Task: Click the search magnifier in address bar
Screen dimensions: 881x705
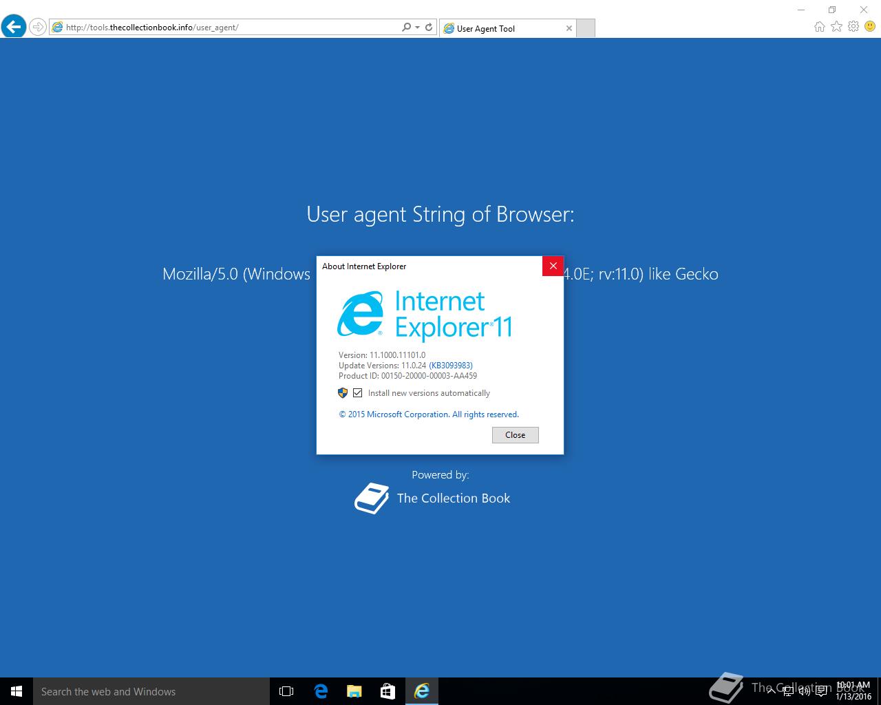Action: (406, 27)
